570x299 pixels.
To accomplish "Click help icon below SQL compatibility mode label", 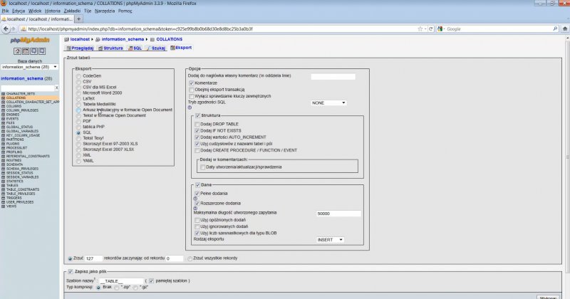I will tap(190, 107).
